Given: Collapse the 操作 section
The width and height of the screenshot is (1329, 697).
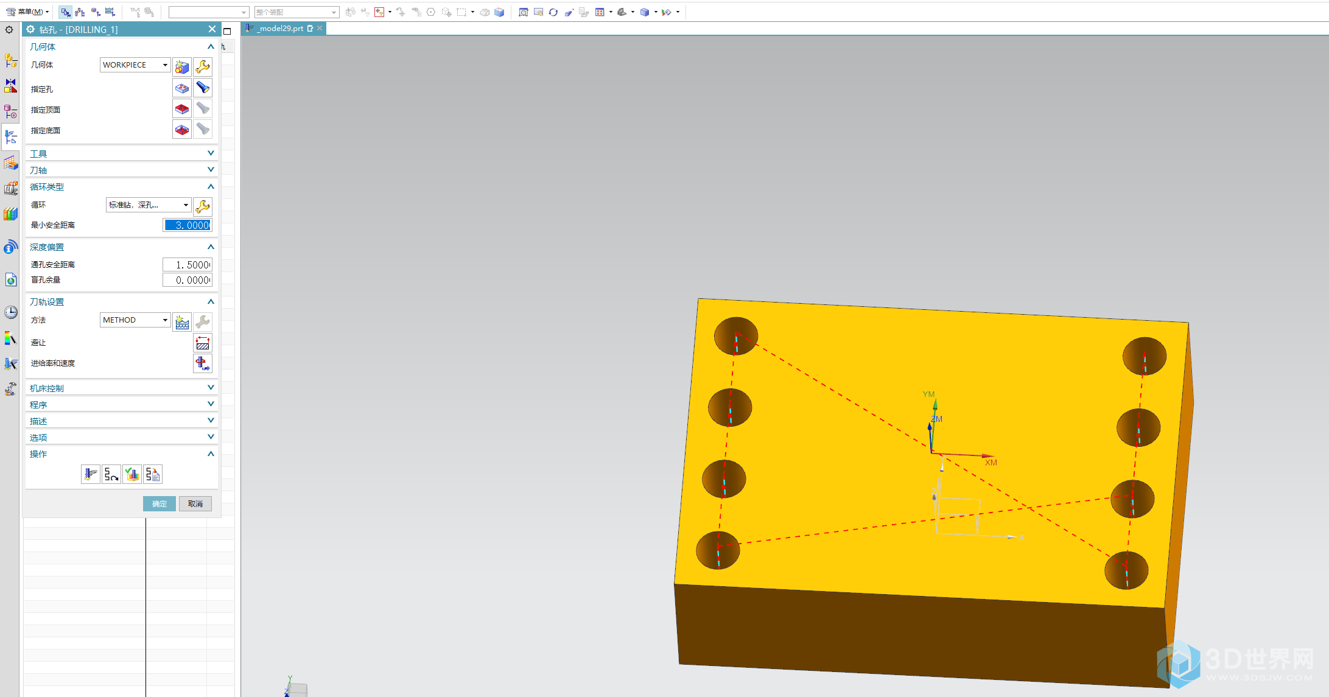Looking at the screenshot, I should [211, 454].
